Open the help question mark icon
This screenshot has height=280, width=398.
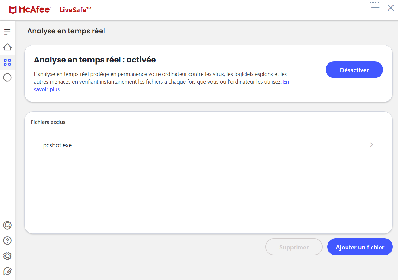tap(7, 241)
